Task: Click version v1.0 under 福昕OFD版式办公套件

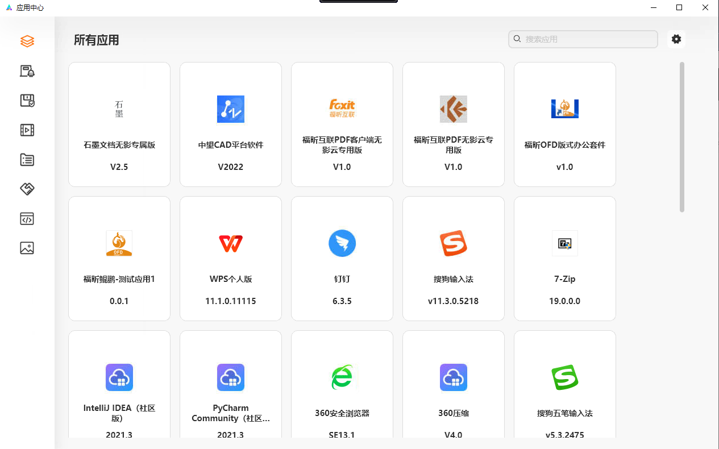Action: tap(565, 167)
